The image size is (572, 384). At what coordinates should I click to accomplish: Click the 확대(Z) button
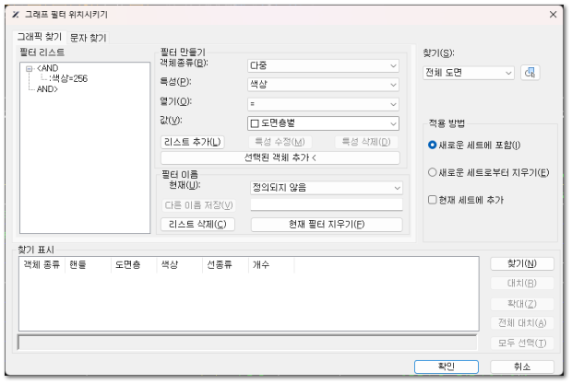(522, 304)
